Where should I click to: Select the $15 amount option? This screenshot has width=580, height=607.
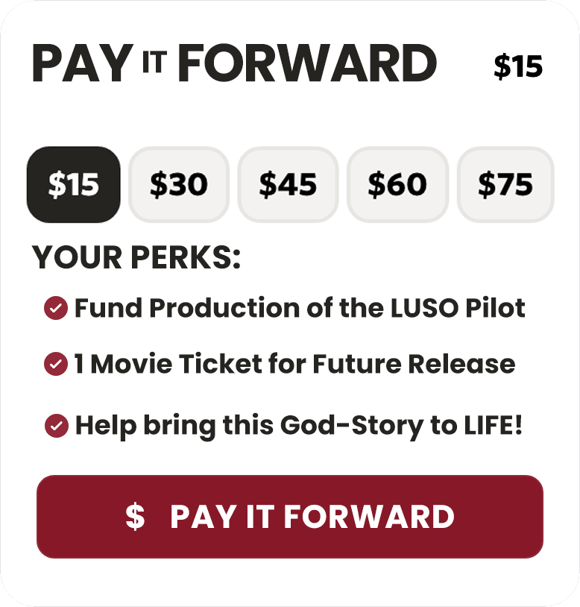pyautogui.click(x=73, y=185)
